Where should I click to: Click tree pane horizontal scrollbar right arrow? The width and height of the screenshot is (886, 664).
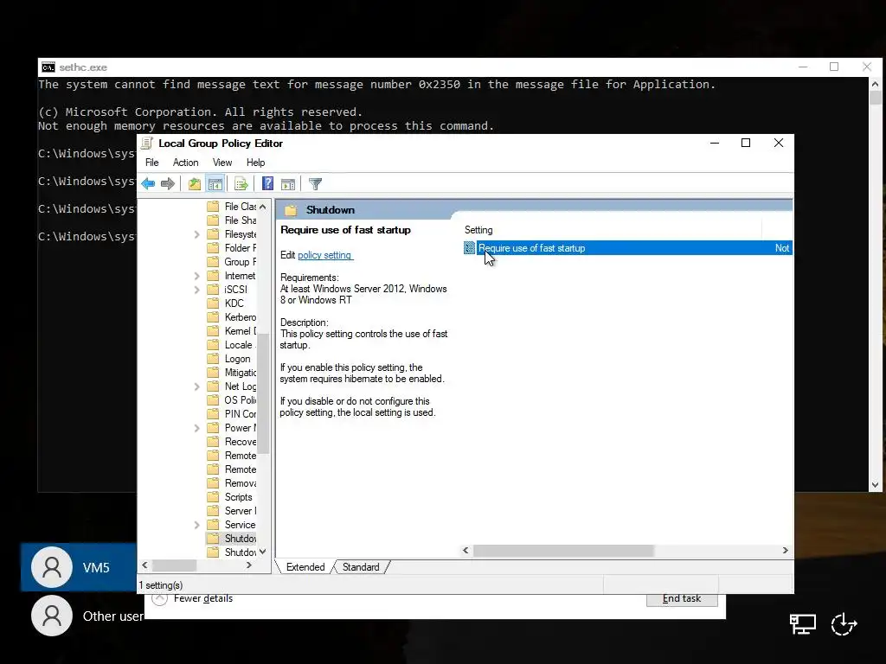pyautogui.click(x=249, y=565)
